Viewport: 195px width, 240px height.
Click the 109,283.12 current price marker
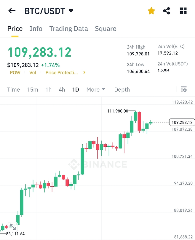click(x=182, y=122)
